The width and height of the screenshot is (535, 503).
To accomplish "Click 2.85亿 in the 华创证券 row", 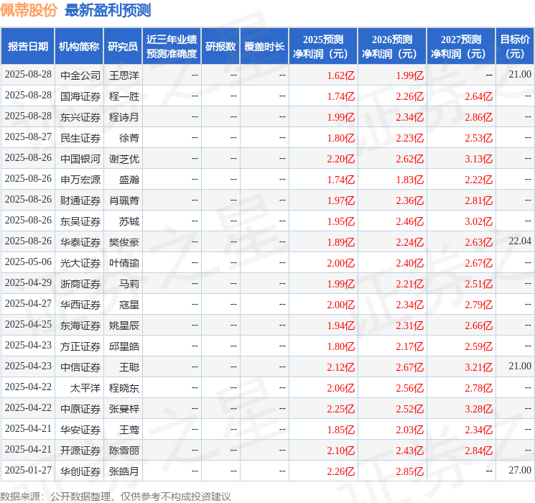I will 410,471.
